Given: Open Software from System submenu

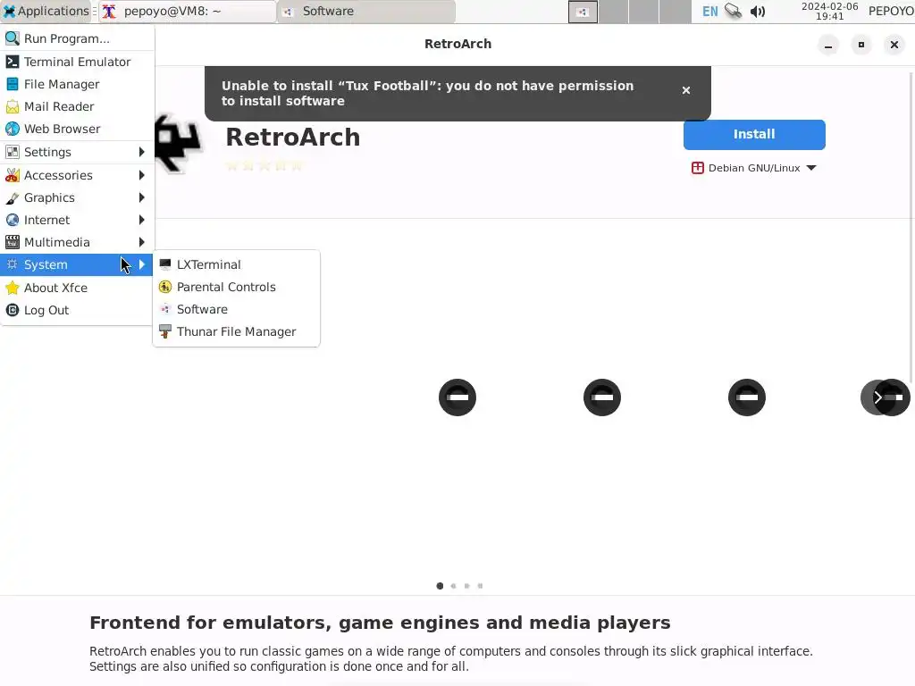Looking at the screenshot, I should point(236,308).
